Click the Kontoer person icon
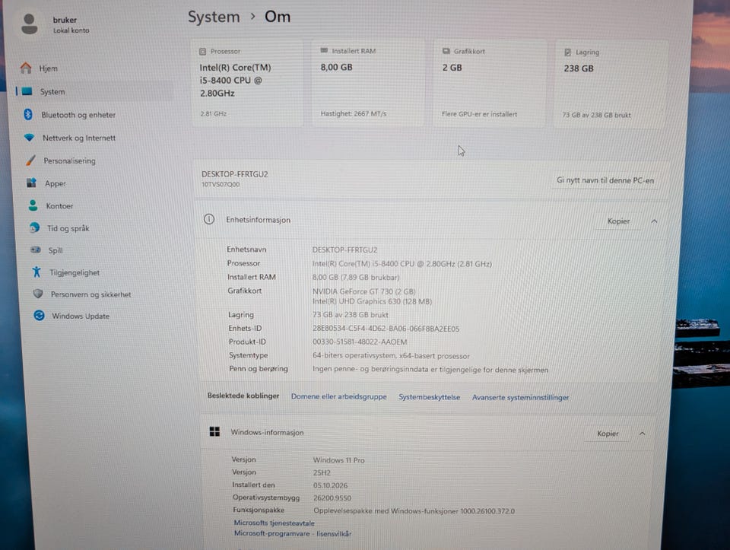The width and height of the screenshot is (730, 550). coord(33,205)
